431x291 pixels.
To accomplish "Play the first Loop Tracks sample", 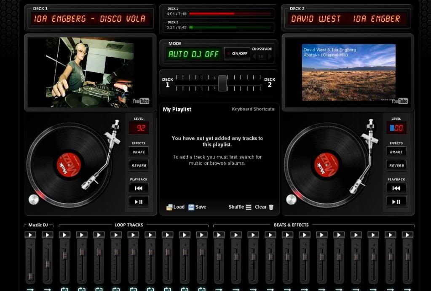I will 64,235.
